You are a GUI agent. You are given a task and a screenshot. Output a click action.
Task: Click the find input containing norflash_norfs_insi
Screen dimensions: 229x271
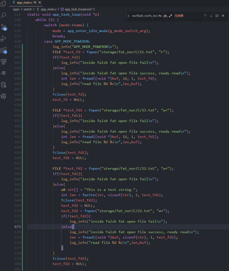click(x=145, y=16)
